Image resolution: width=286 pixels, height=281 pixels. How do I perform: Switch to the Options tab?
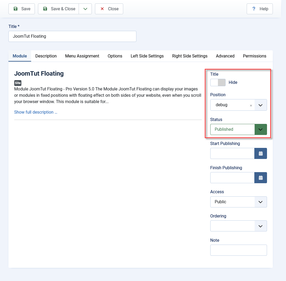point(115,56)
